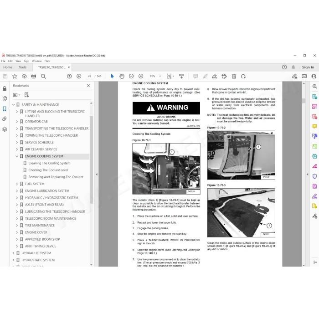319x319 pixels.
Task: Open the Help question mark icon
Action: [x=284, y=67]
